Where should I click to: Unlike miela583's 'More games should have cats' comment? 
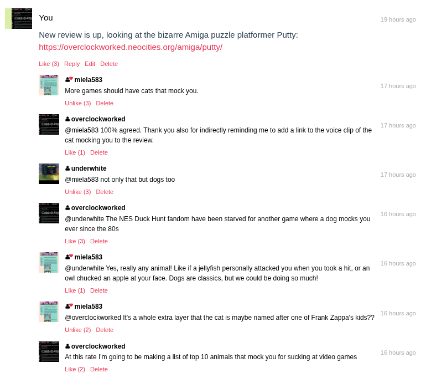77,103
